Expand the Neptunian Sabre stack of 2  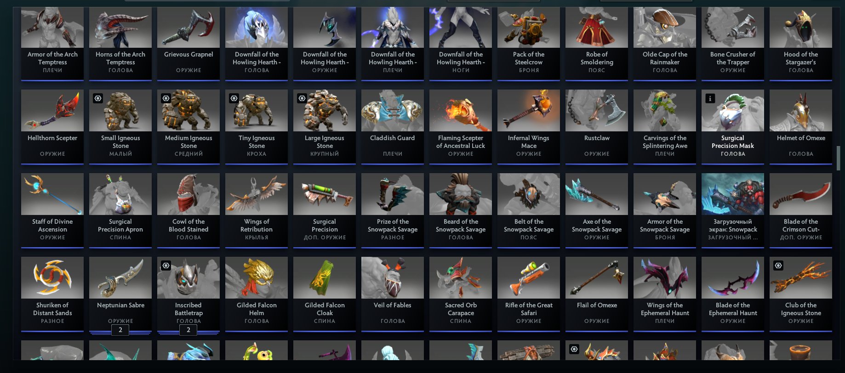(120, 330)
